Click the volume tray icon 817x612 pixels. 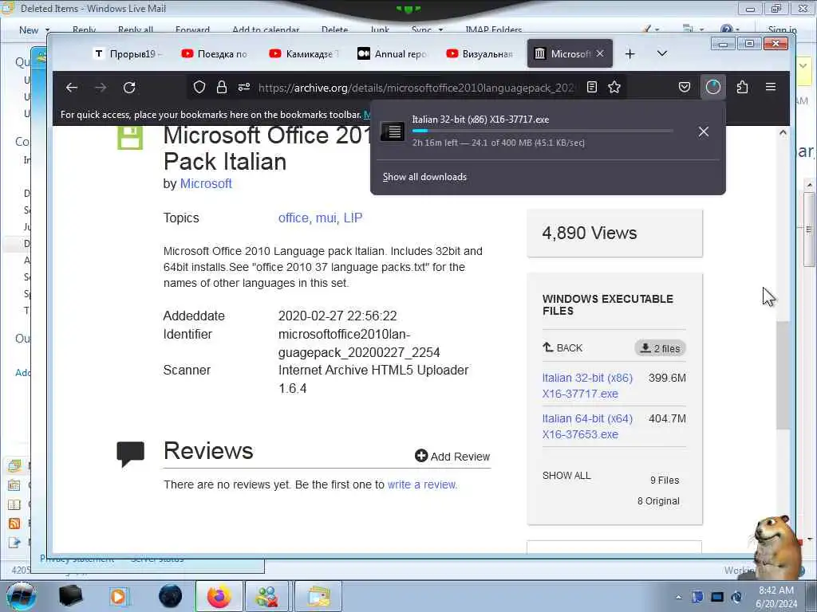click(x=737, y=597)
